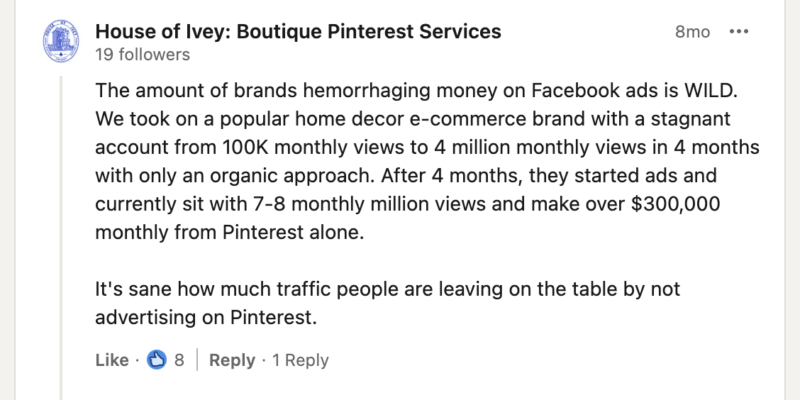Click the 'monthly from Pinterest alone.' line

coord(230,232)
